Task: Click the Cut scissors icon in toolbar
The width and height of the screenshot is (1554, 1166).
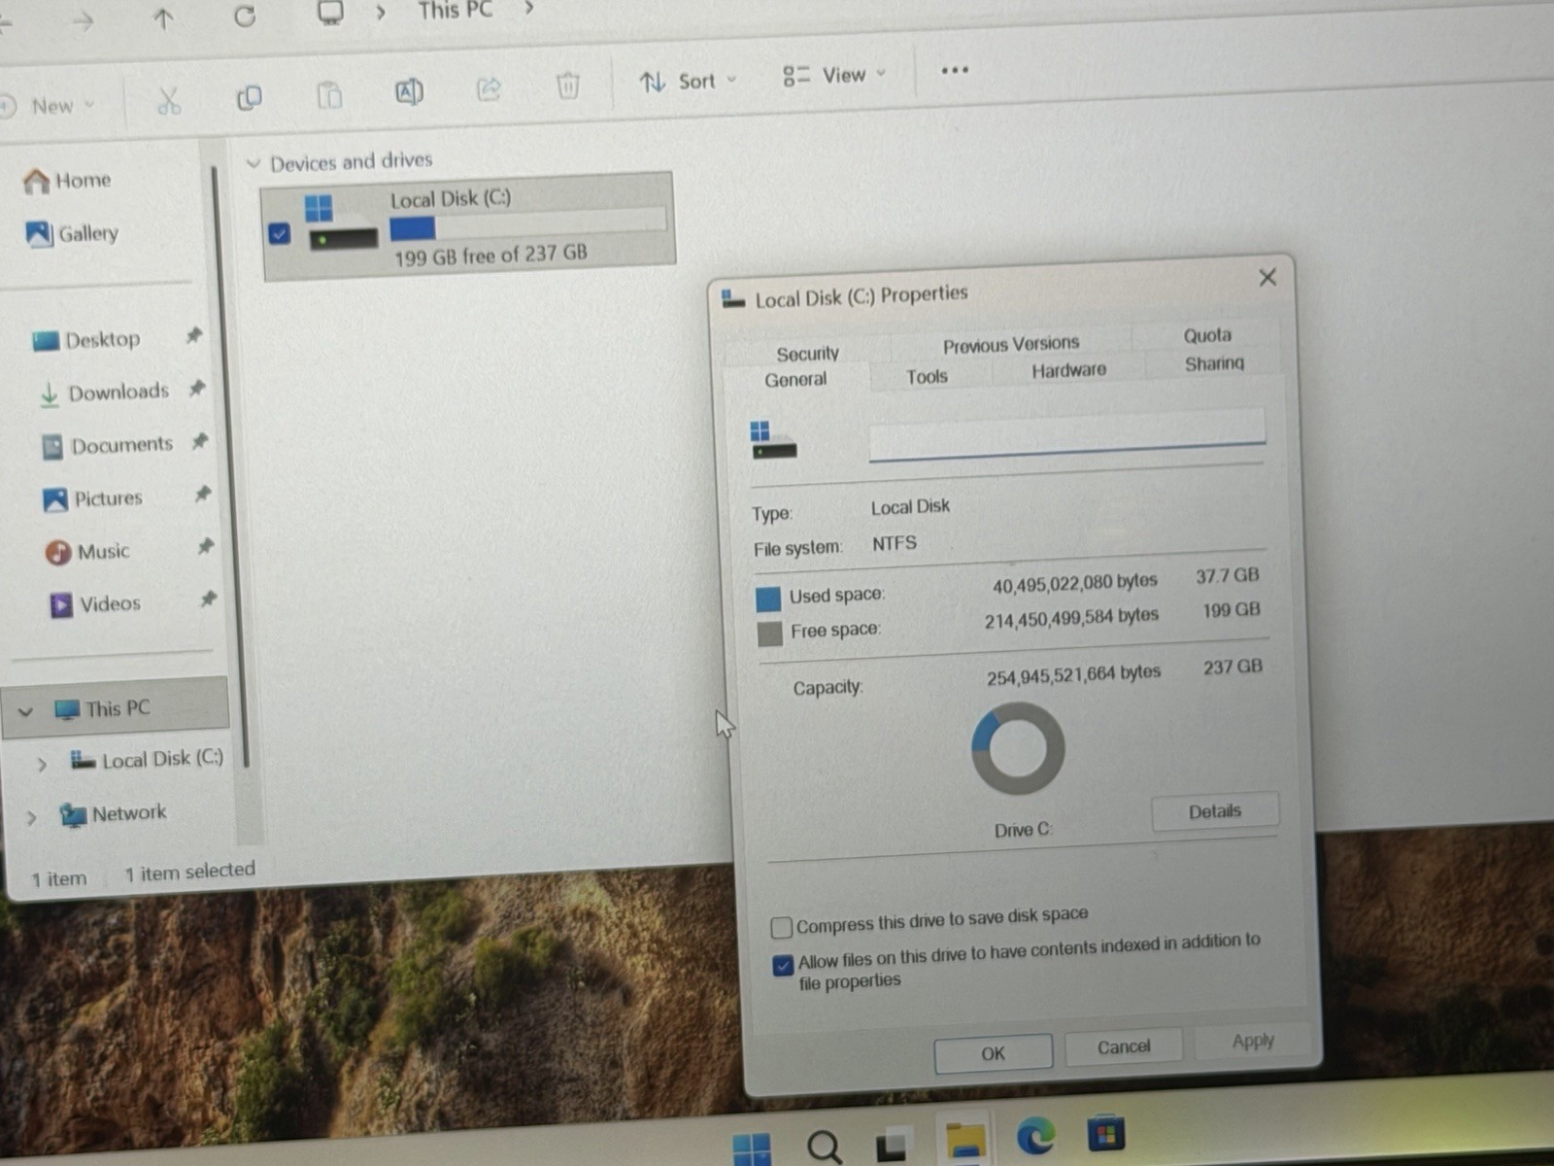Action: (169, 100)
